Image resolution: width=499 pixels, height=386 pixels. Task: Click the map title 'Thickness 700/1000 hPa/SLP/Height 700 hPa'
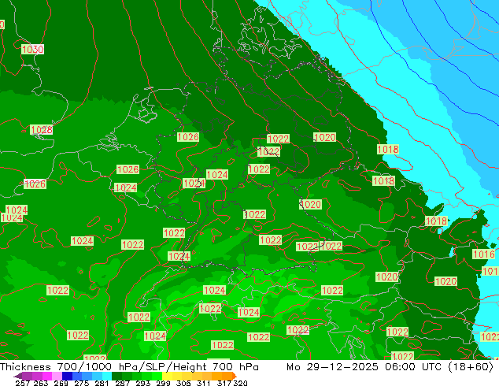tap(129, 367)
